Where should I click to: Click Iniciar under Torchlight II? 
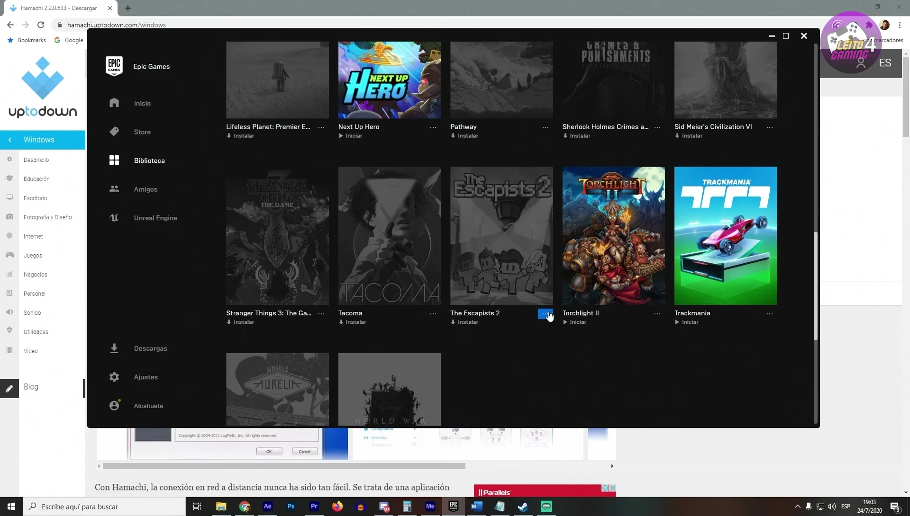tap(574, 322)
